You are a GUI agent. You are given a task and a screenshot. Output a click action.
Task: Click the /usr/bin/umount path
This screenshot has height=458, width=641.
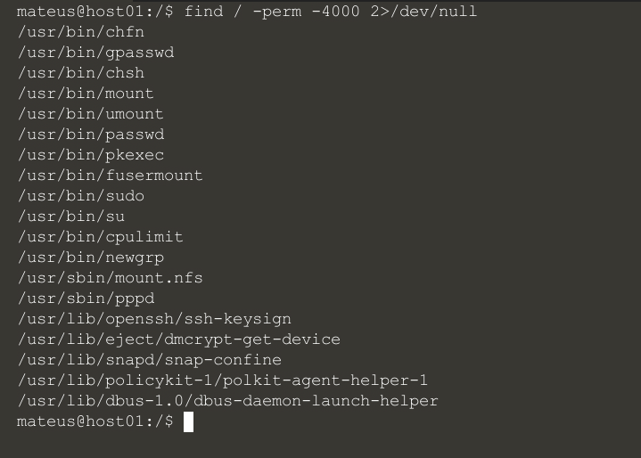(90, 114)
